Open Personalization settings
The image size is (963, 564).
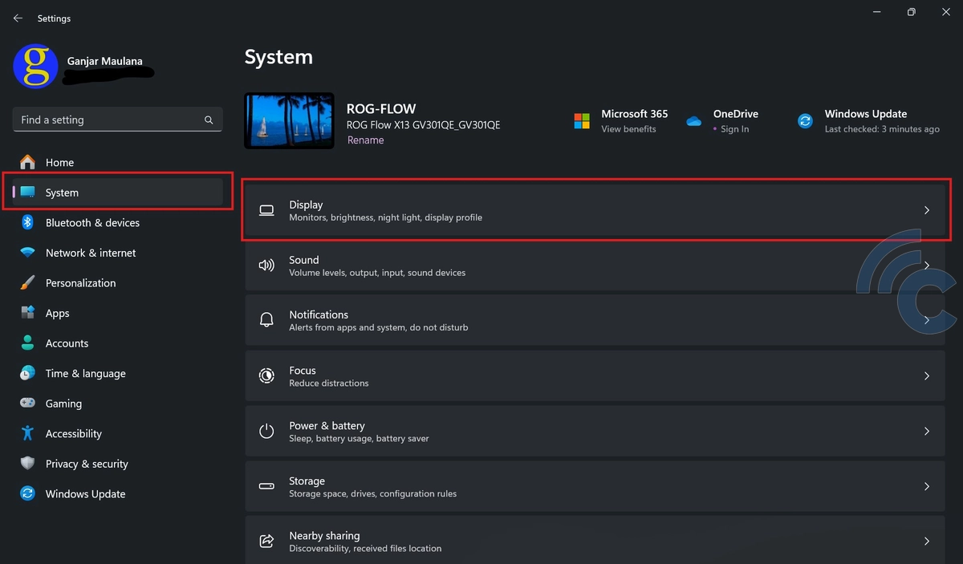tap(118, 283)
